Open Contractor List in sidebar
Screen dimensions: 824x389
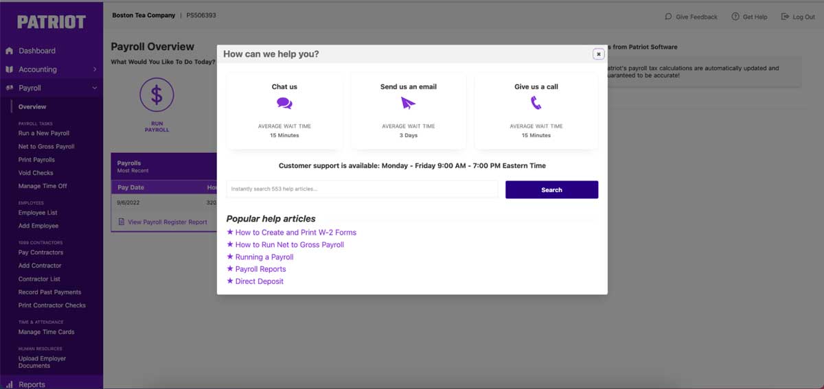click(39, 279)
